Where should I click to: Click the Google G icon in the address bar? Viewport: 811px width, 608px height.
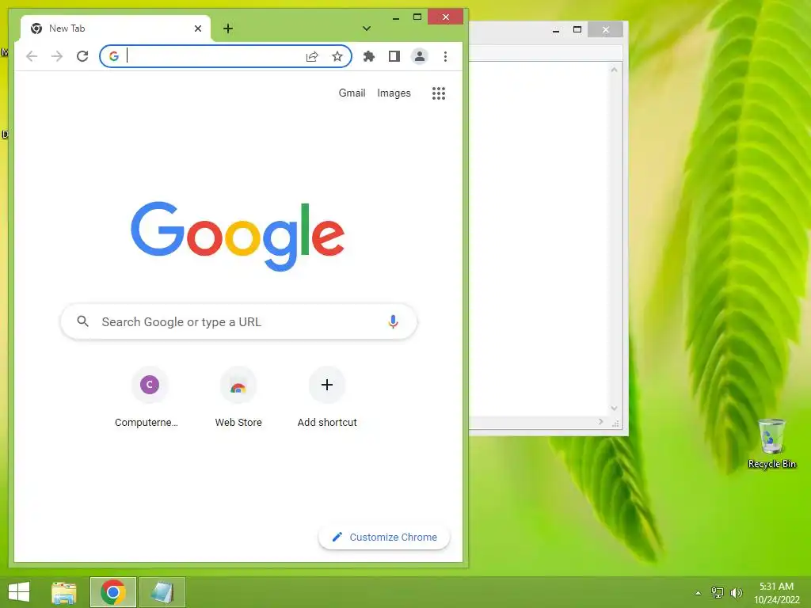coord(114,56)
